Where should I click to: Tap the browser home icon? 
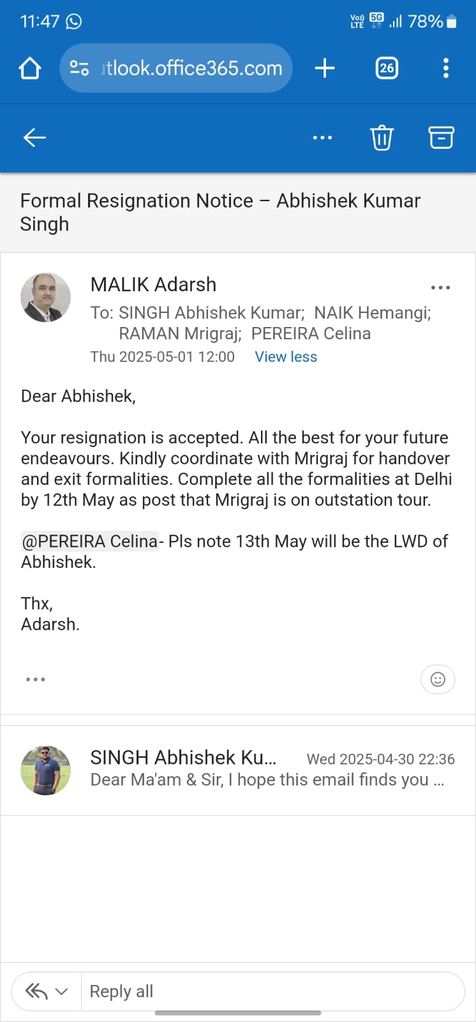pyautogui.click(x=30, y=68)
